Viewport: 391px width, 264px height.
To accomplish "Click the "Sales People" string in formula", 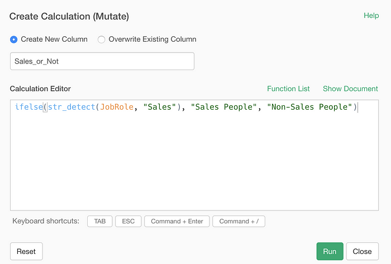I will [x=223, y=107].
